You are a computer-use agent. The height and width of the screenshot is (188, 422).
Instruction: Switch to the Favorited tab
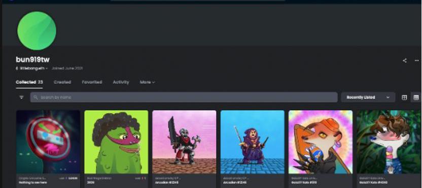click(92, 82)
